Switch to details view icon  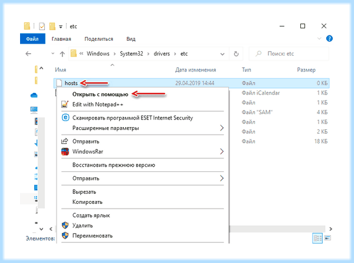(317, 238)
